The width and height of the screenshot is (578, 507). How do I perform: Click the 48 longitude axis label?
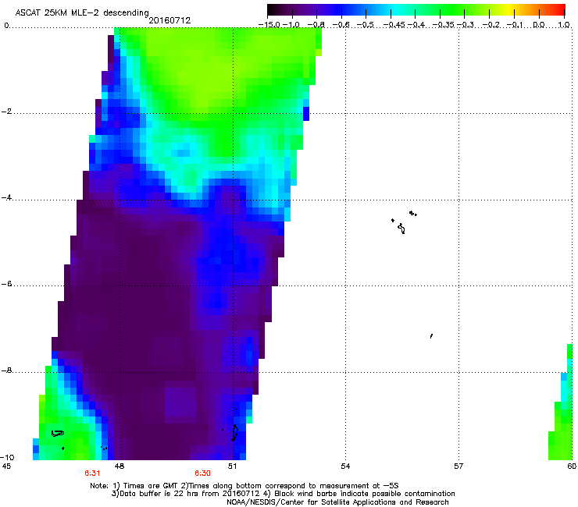point(120,466)
